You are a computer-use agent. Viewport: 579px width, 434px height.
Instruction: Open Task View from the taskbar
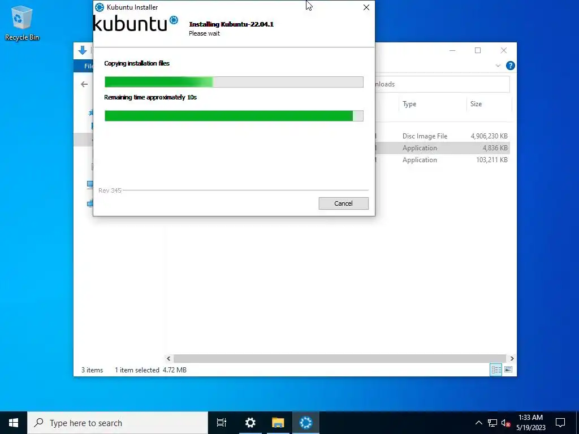pos(222,423)
